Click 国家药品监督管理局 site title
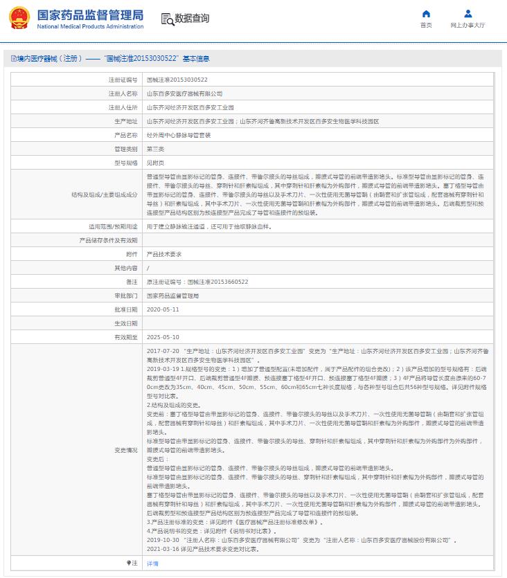The height and width of the screenshot is (578, 507). 90,15
